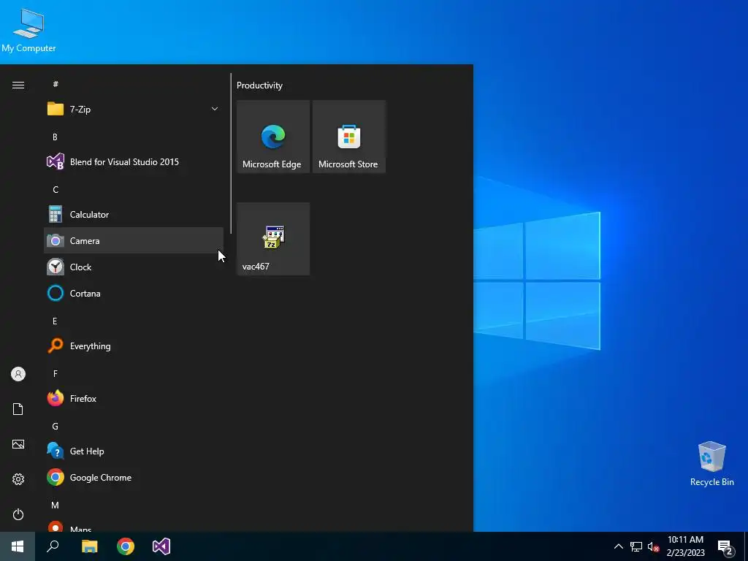
Task: Open Pictures from Start sidebar
Action: click(18, 444)
